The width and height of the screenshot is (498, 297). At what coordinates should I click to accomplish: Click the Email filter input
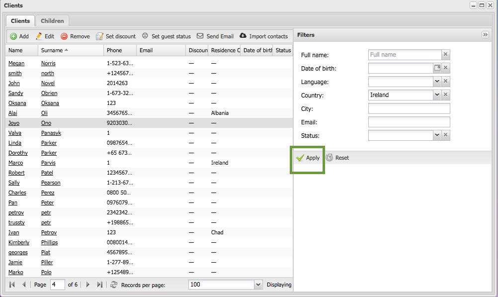click(409, 122)
